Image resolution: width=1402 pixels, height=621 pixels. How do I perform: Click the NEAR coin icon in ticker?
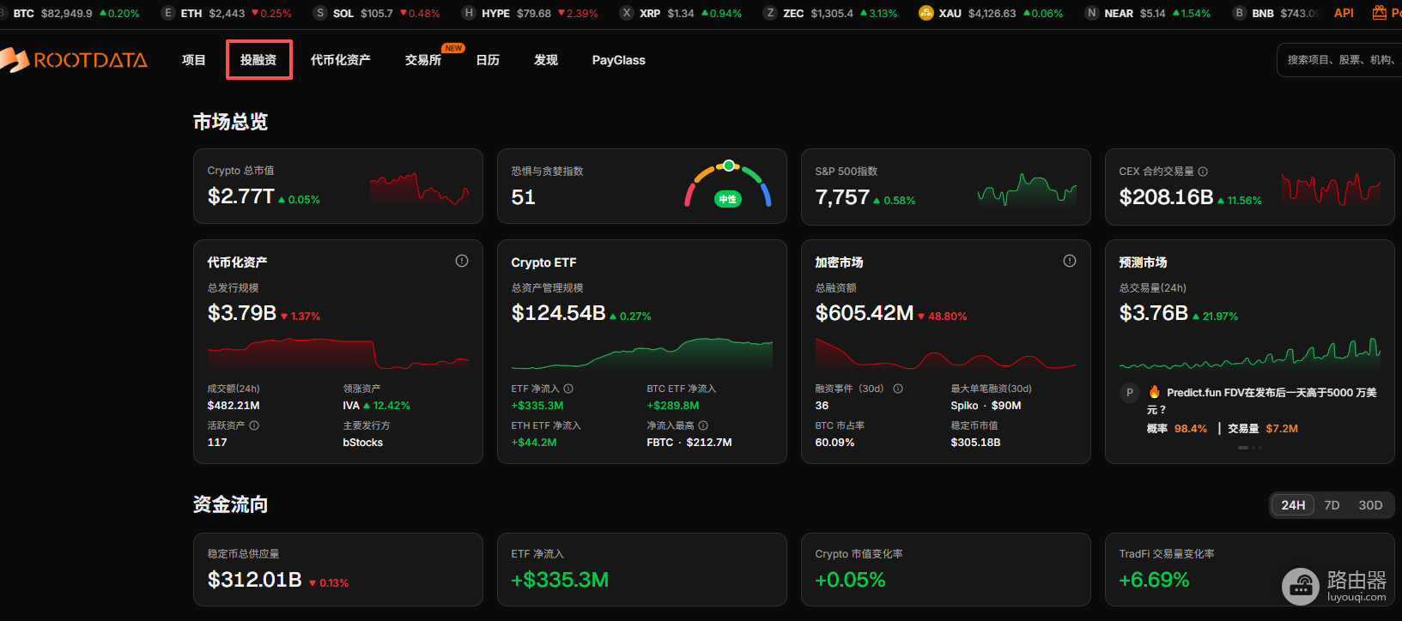(x=1092, y=13)
